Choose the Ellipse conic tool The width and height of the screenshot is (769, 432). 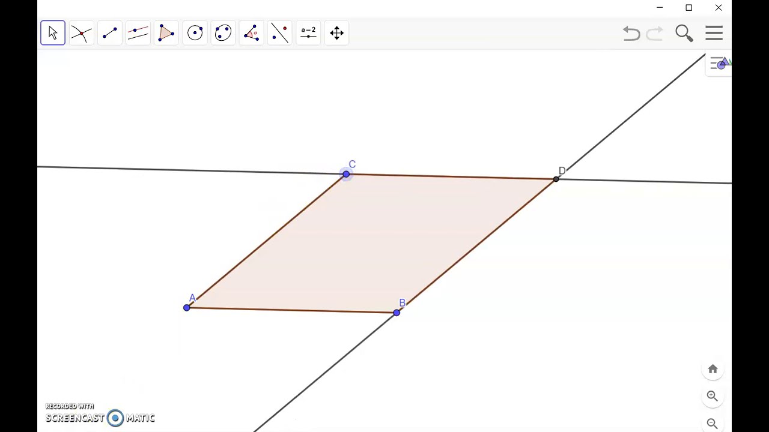click(x=223, y=33)
